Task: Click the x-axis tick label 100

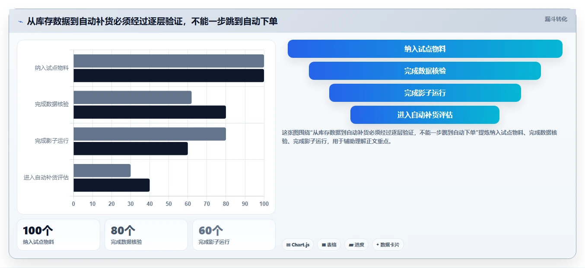Action: tap(264, 204)
